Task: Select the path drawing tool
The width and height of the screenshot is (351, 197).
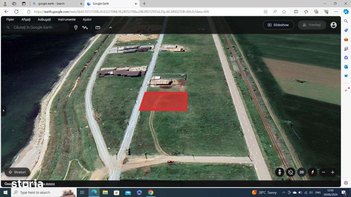Action: pos(85,27)
